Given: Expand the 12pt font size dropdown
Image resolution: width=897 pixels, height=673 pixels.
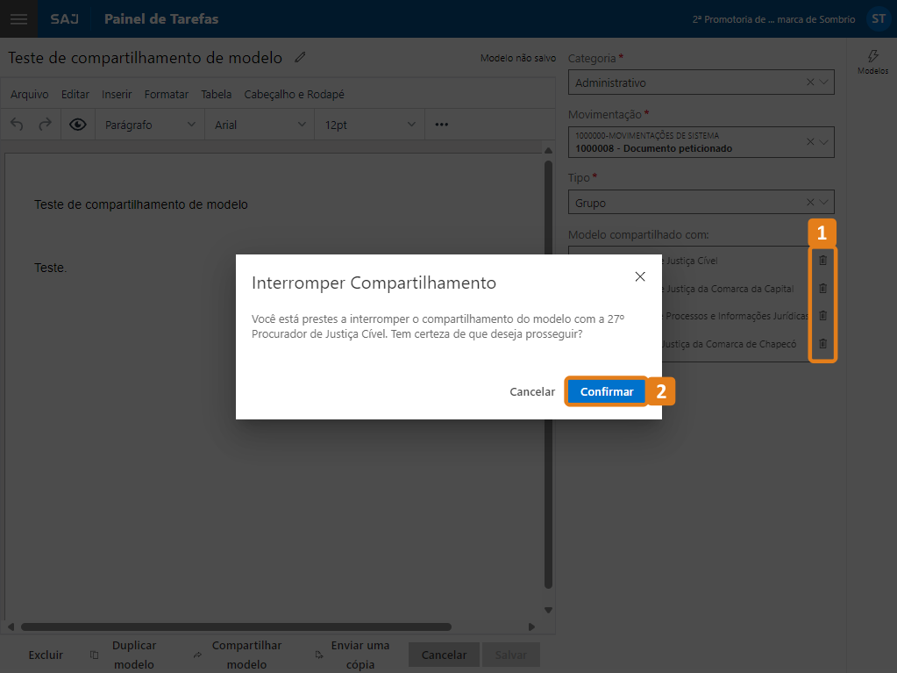Looking at the screenshot, I should [x=369, y=125].
